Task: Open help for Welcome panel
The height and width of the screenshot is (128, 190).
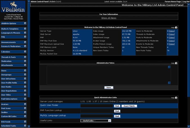Action: [x=176, y=28]
